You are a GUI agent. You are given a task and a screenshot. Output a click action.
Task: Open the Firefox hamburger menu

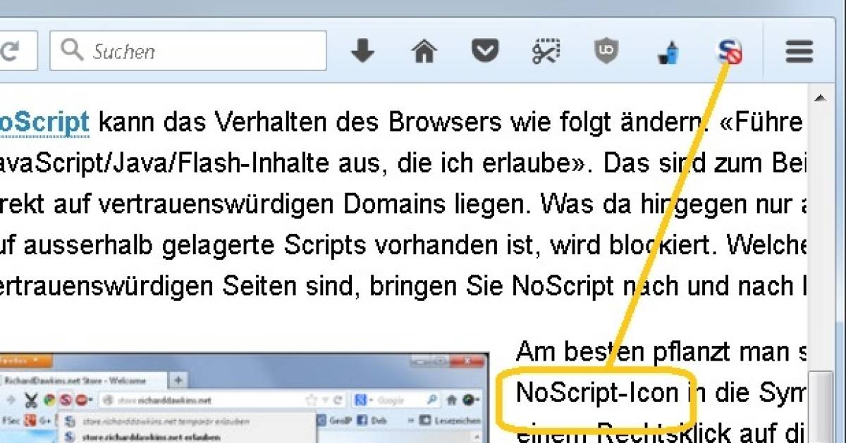799,51
